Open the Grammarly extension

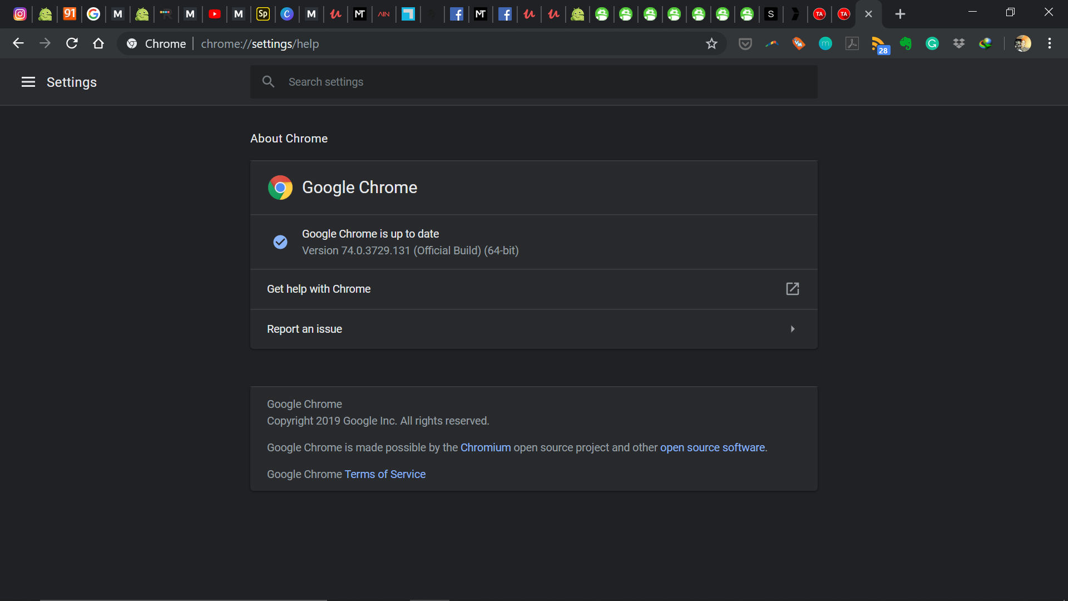pyautogui.click(x=932, y=43)
